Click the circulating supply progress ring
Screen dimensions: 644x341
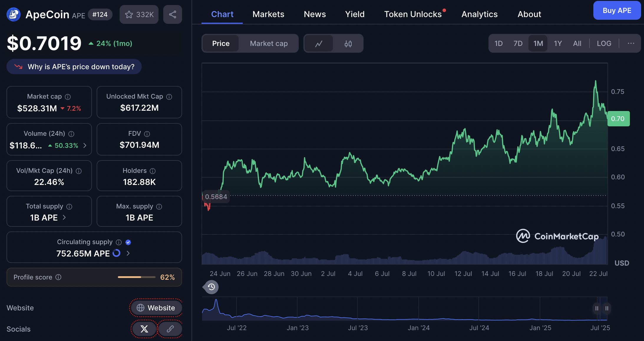117,253
